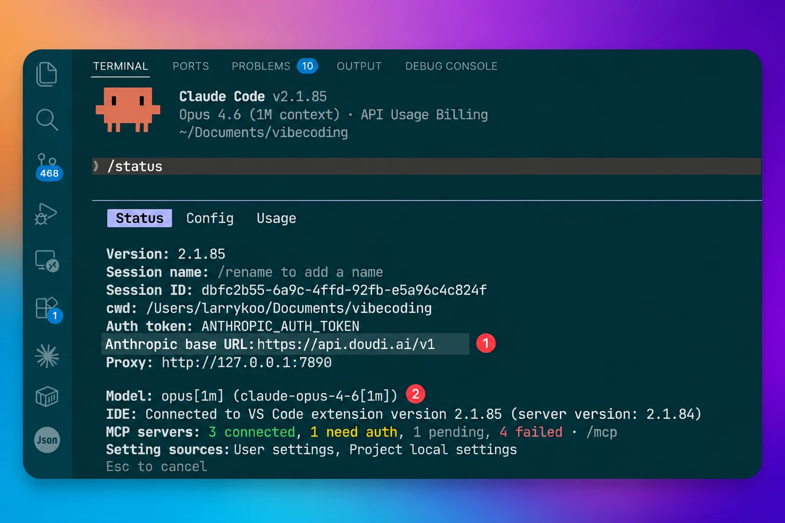Viewport: 785px width, 523px height.
Task: Open the Run and Debug icon
Action: (x=46, y=213)
